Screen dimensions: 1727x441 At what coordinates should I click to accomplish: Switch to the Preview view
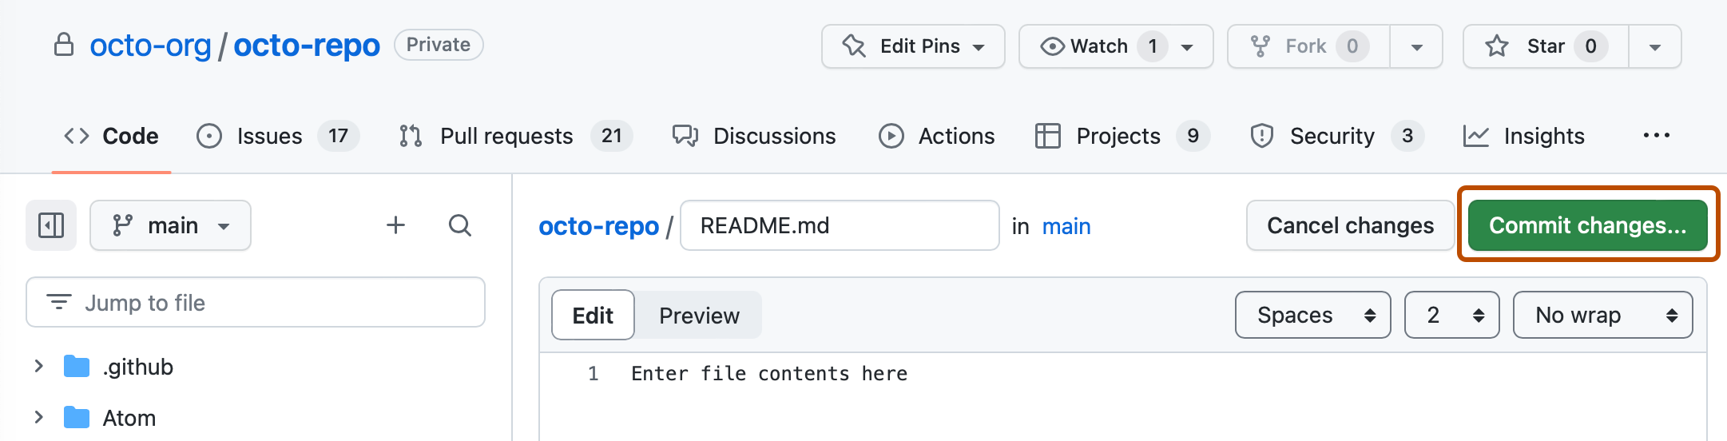click(699, 316)
